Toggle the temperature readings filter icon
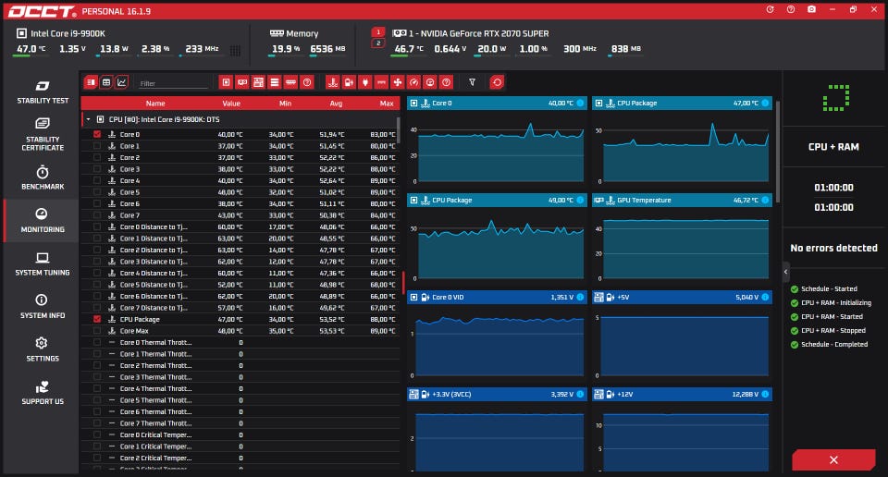This screenshot has width=888, height=477. point(333,82)
